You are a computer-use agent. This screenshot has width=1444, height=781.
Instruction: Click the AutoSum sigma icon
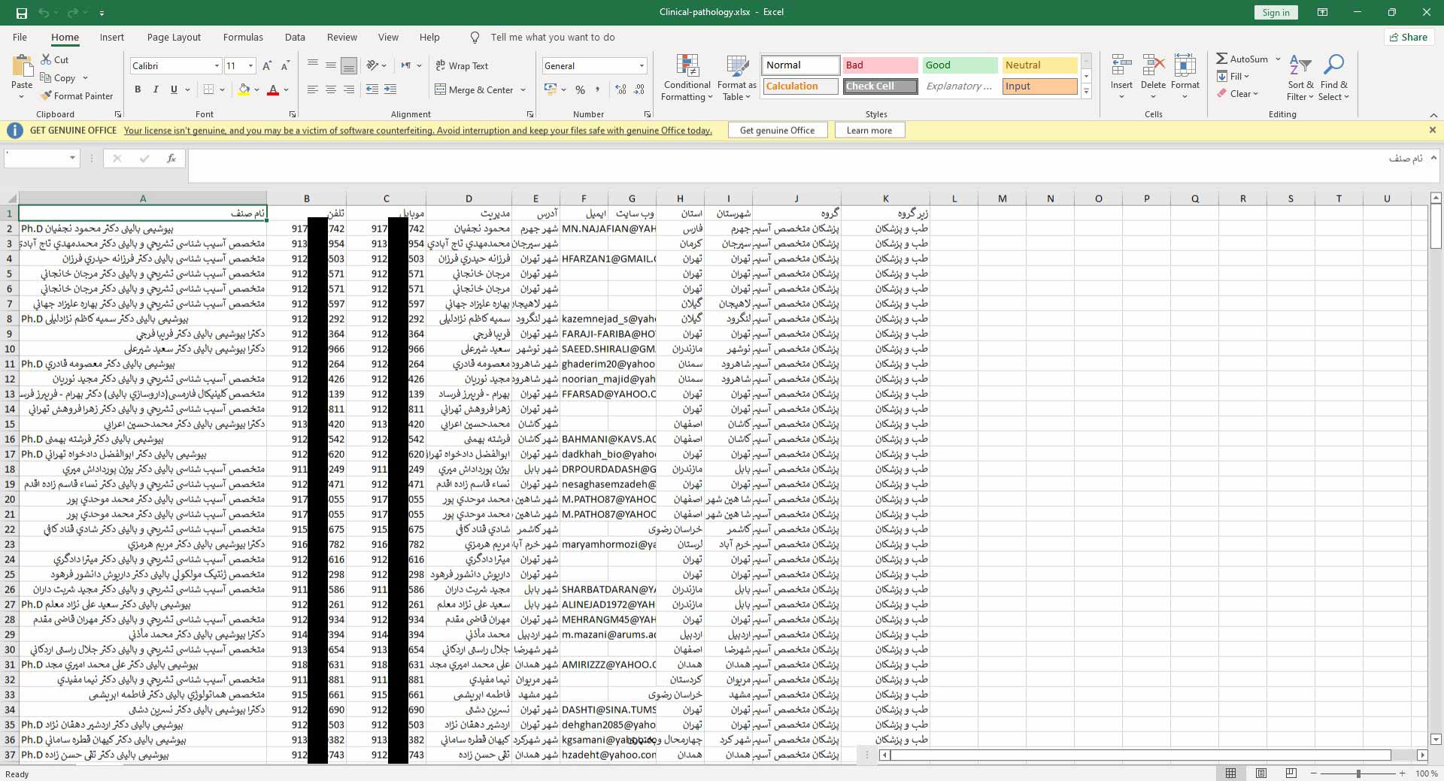tap(1222, 59)
